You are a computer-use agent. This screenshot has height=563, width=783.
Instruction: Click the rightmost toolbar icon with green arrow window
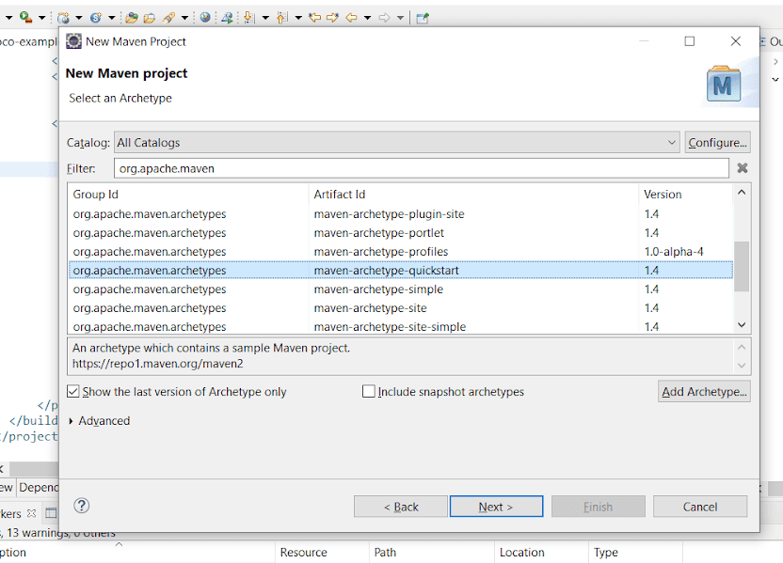(x=423, y=18)
